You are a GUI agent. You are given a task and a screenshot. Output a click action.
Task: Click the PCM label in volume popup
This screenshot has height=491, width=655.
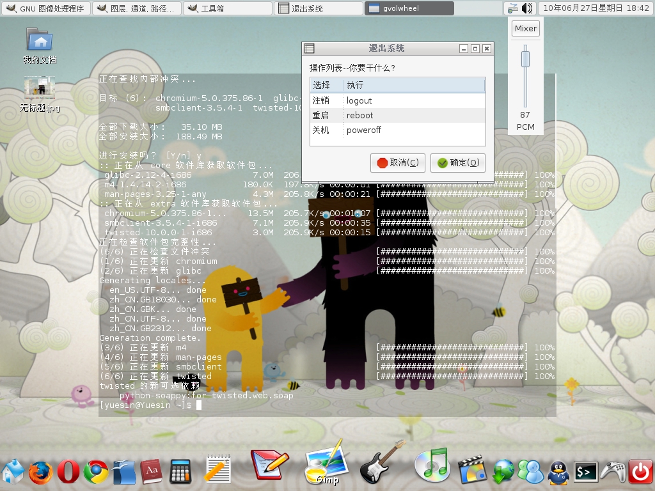526,127
